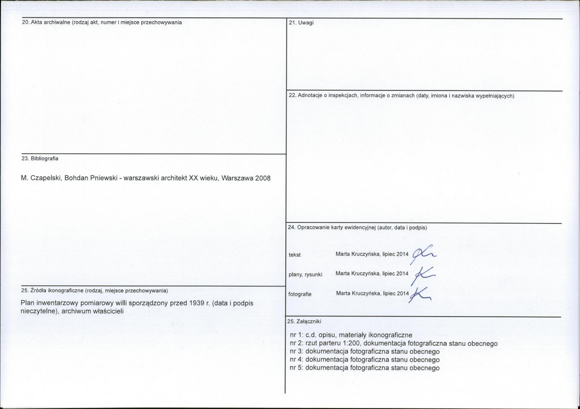The image size is (580, 409).
Task: Select the "22. Adnotacje o inspekcjach" heading
Action: point(401,96)
